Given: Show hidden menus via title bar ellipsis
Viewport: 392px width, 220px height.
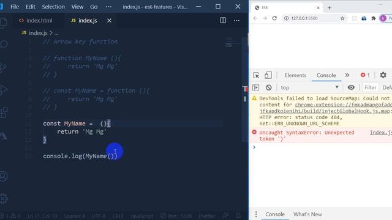Looking at the screenshot, I should pos(109,7).
